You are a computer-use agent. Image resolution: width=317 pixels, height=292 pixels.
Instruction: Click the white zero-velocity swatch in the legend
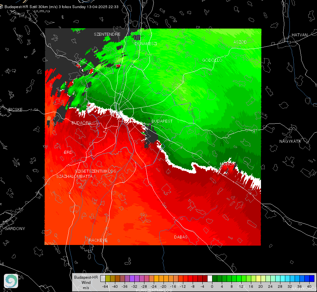pos(210,278)
